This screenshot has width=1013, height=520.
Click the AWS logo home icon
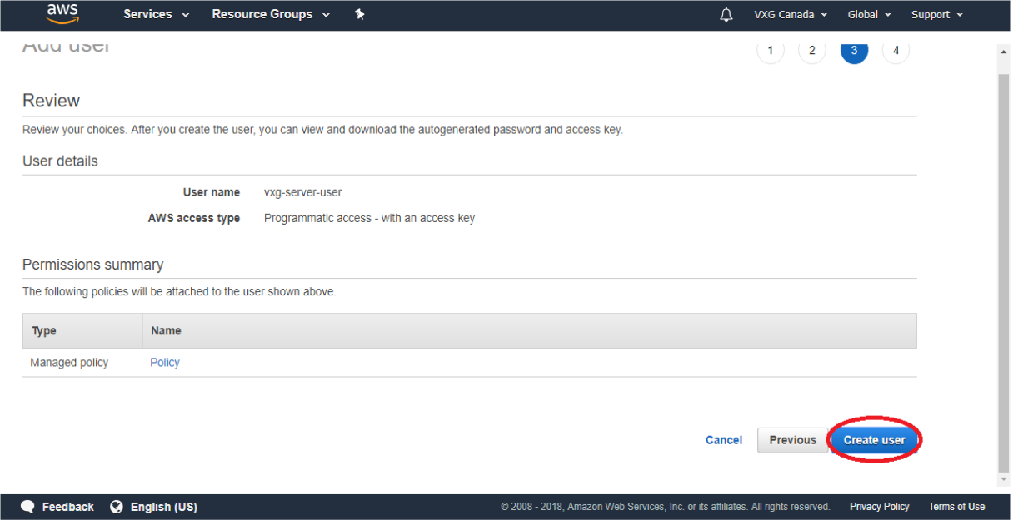tap(62, 13)
